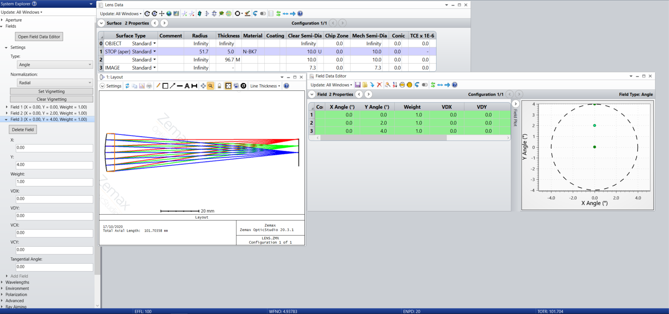
Task: Select Field 2 in System Explorer tree
Action: 48,113
